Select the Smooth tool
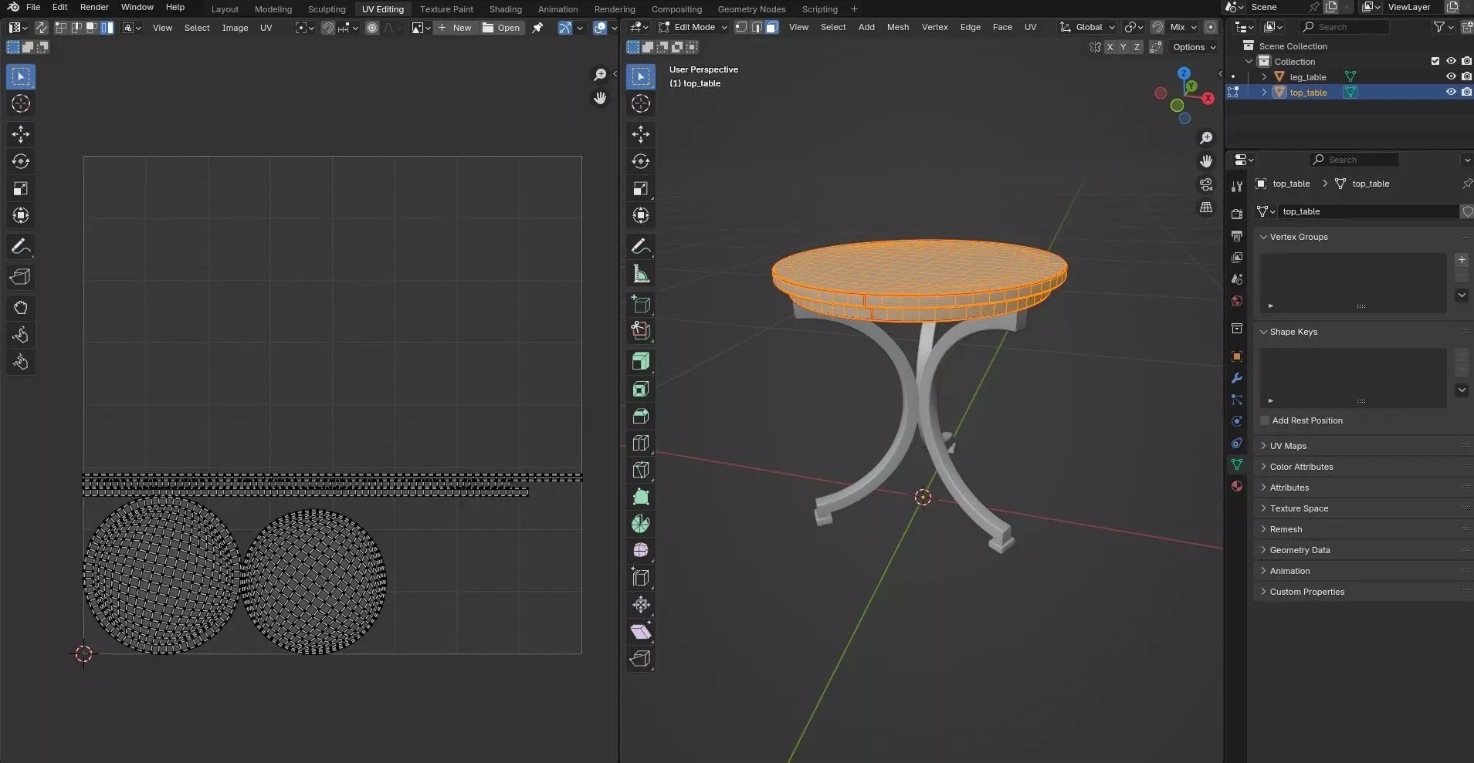The width and height of the screenshot is (1474, 763). 641,550
